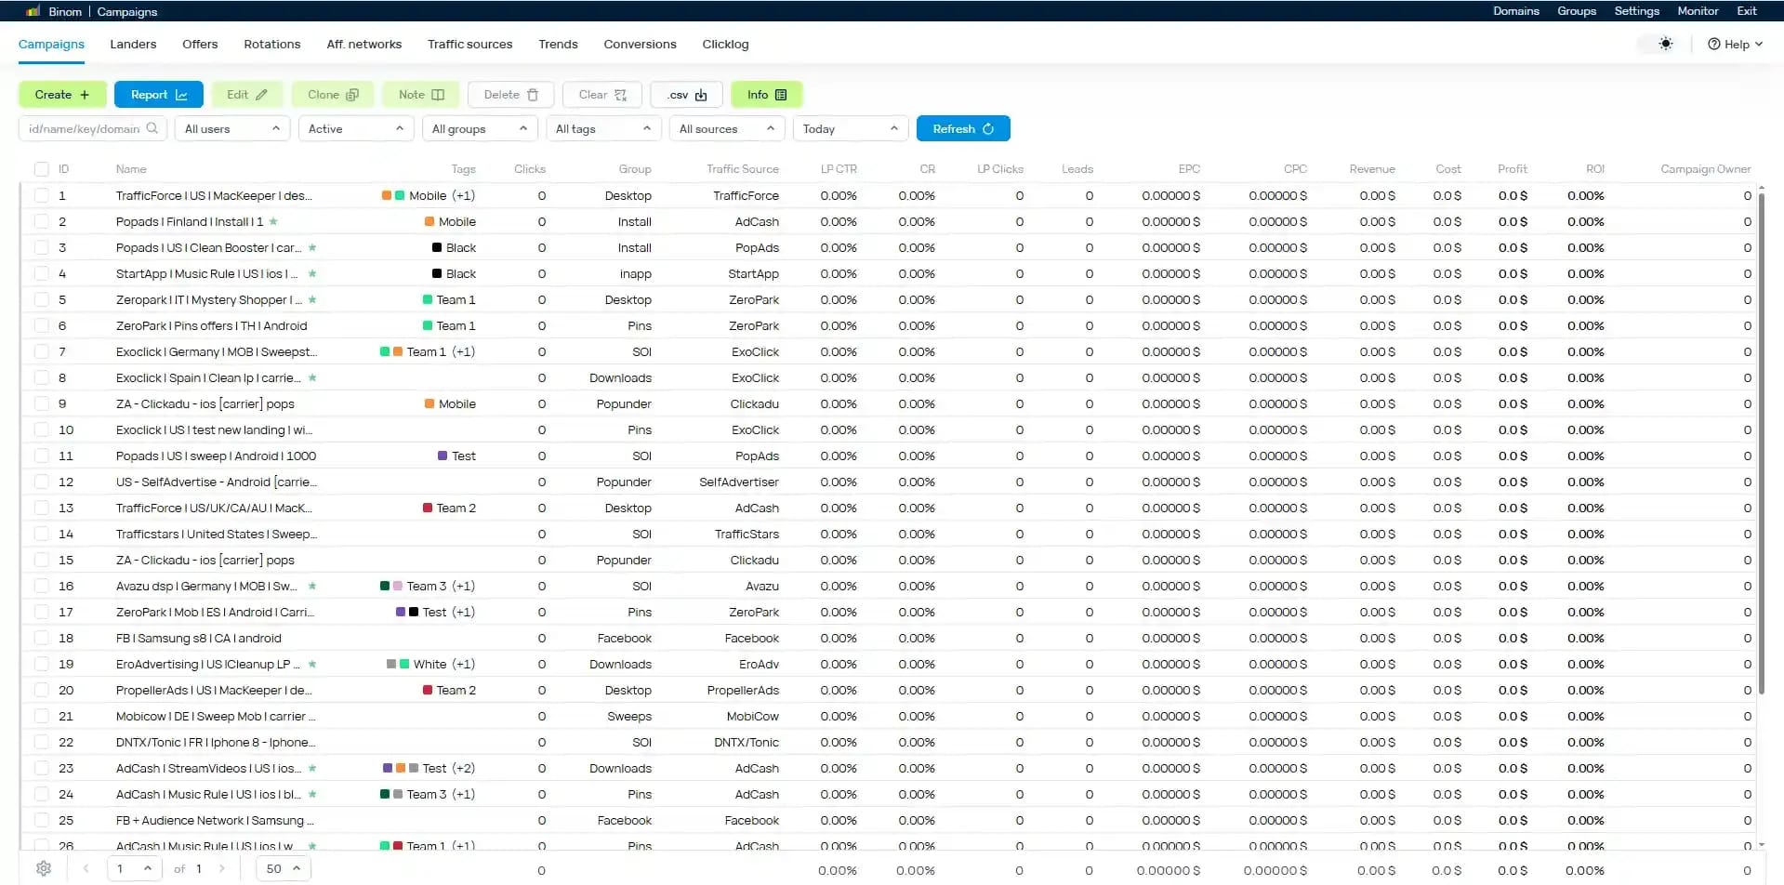Click the Clear button
The width and height of the screenshot is (1784, 885).
[602, 95]
